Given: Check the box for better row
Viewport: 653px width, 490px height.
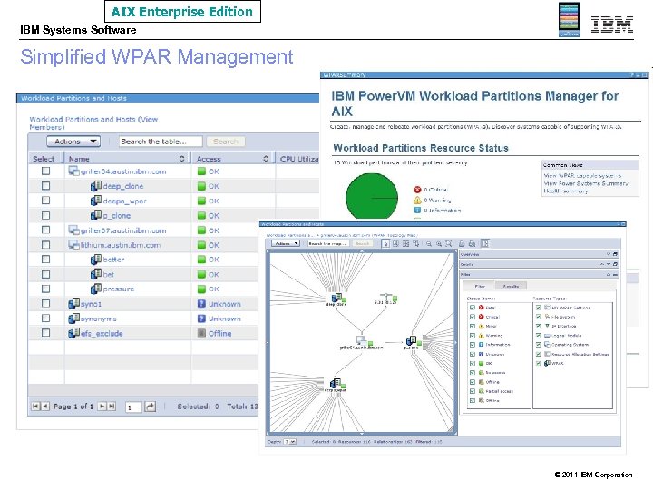Looking at the screenshot, I should [x=46, y=260].
